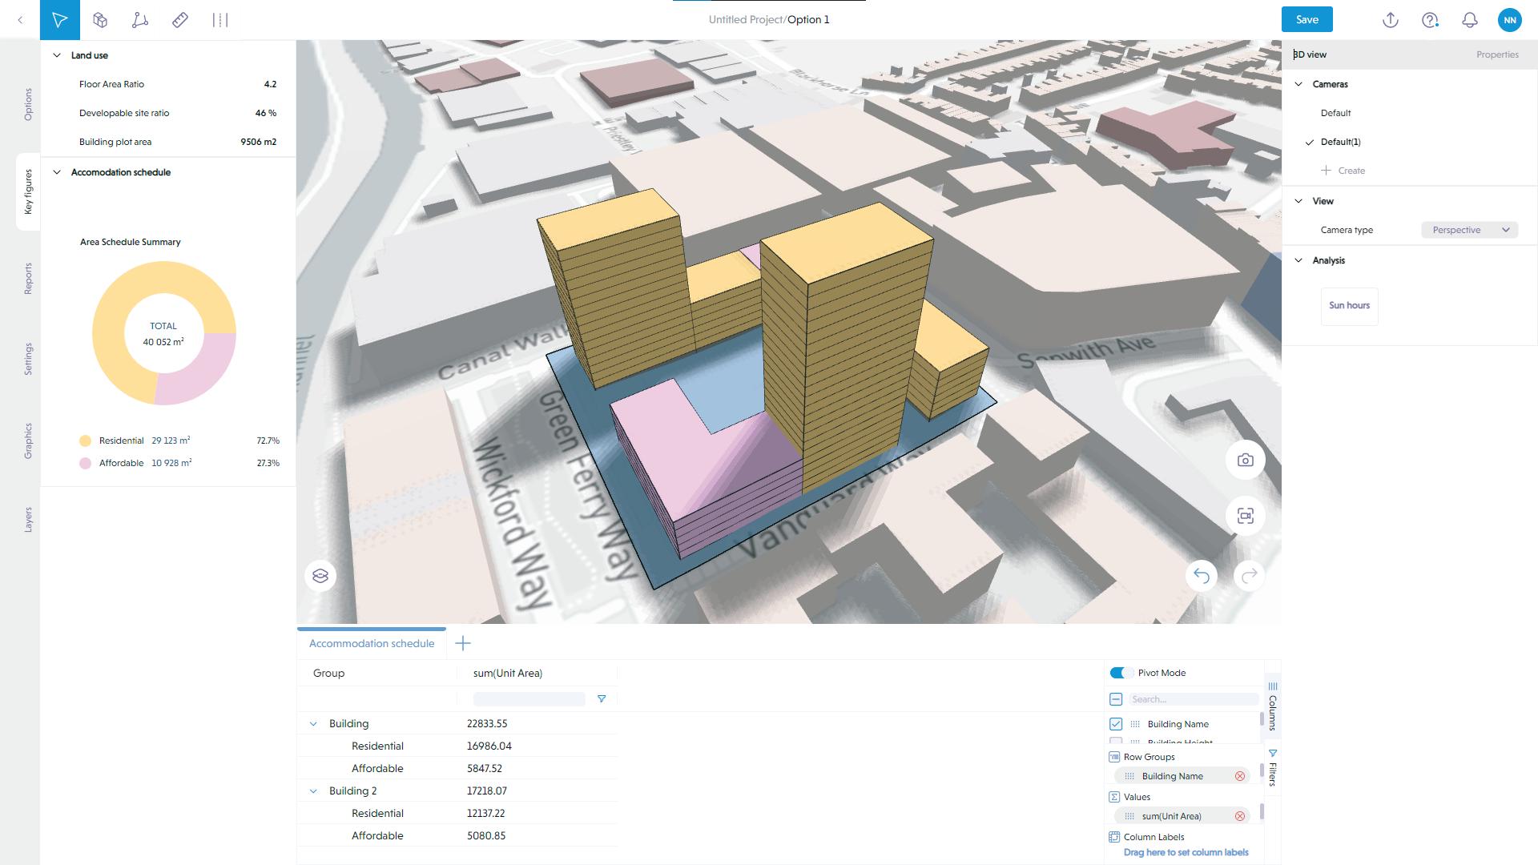Collapse the Land use section
The image size is (1538, 865).
click(x=57, y=55)
